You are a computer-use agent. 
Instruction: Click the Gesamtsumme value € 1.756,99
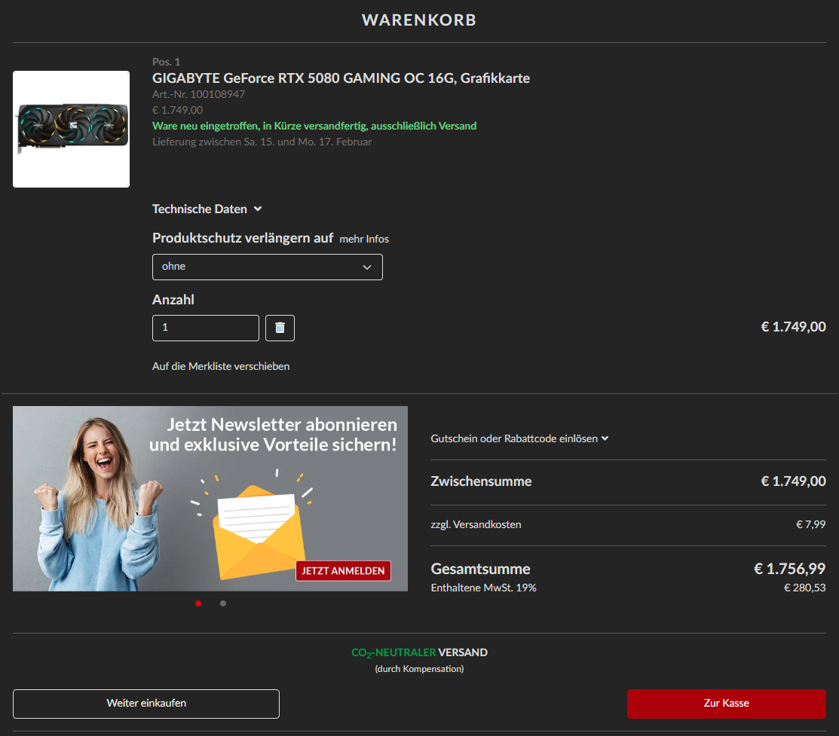click(789, 569)
